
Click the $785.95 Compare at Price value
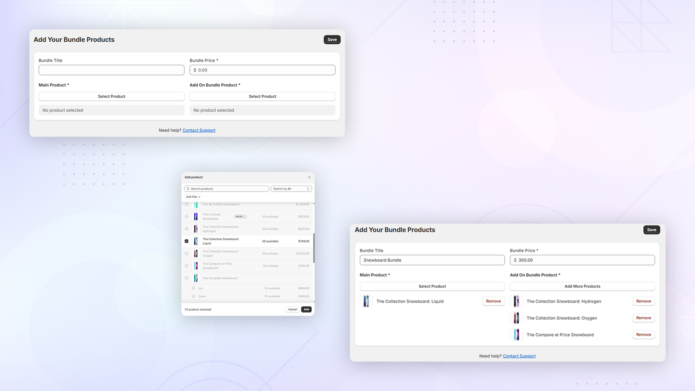point(304,265)
